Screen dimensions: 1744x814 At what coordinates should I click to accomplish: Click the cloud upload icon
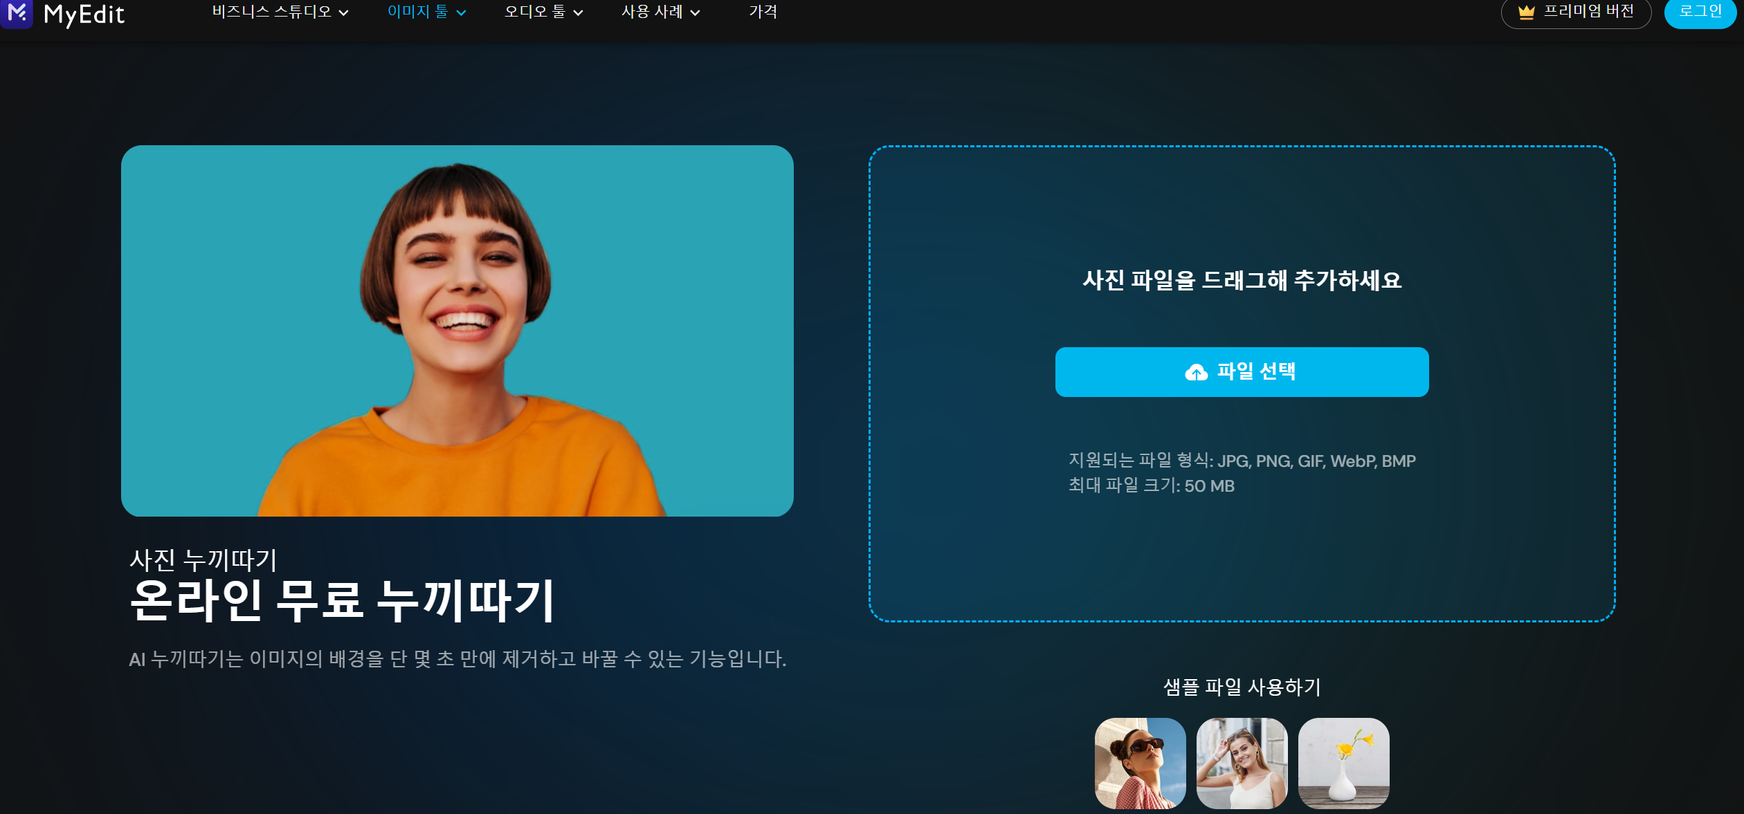(1196, 373)
